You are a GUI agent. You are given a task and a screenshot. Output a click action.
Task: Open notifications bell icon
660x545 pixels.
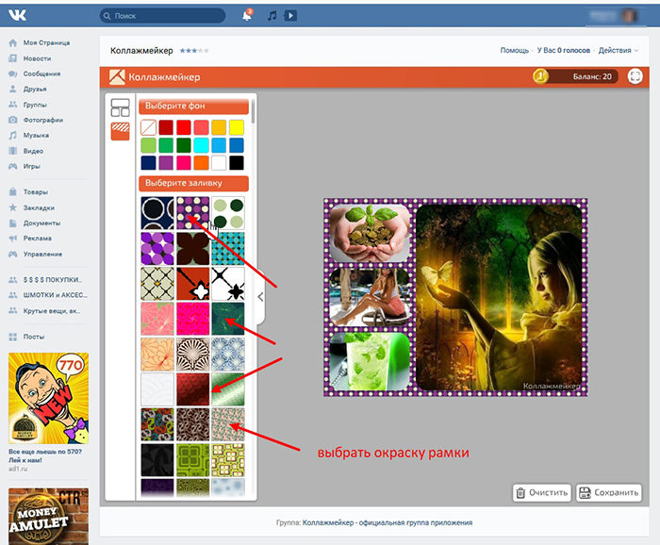coord(247,16)
